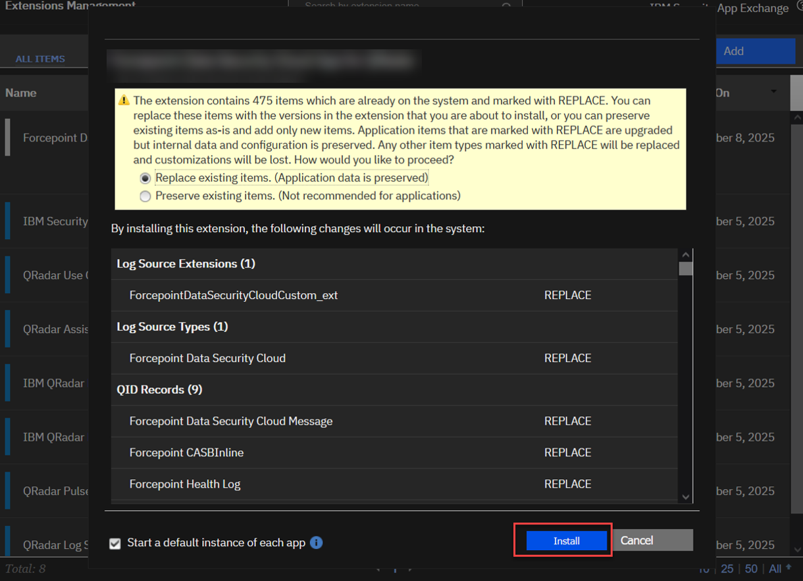This screenshot has width=803, height=581.
Task: Click the Name column header
Action: (x=21, y=93)
